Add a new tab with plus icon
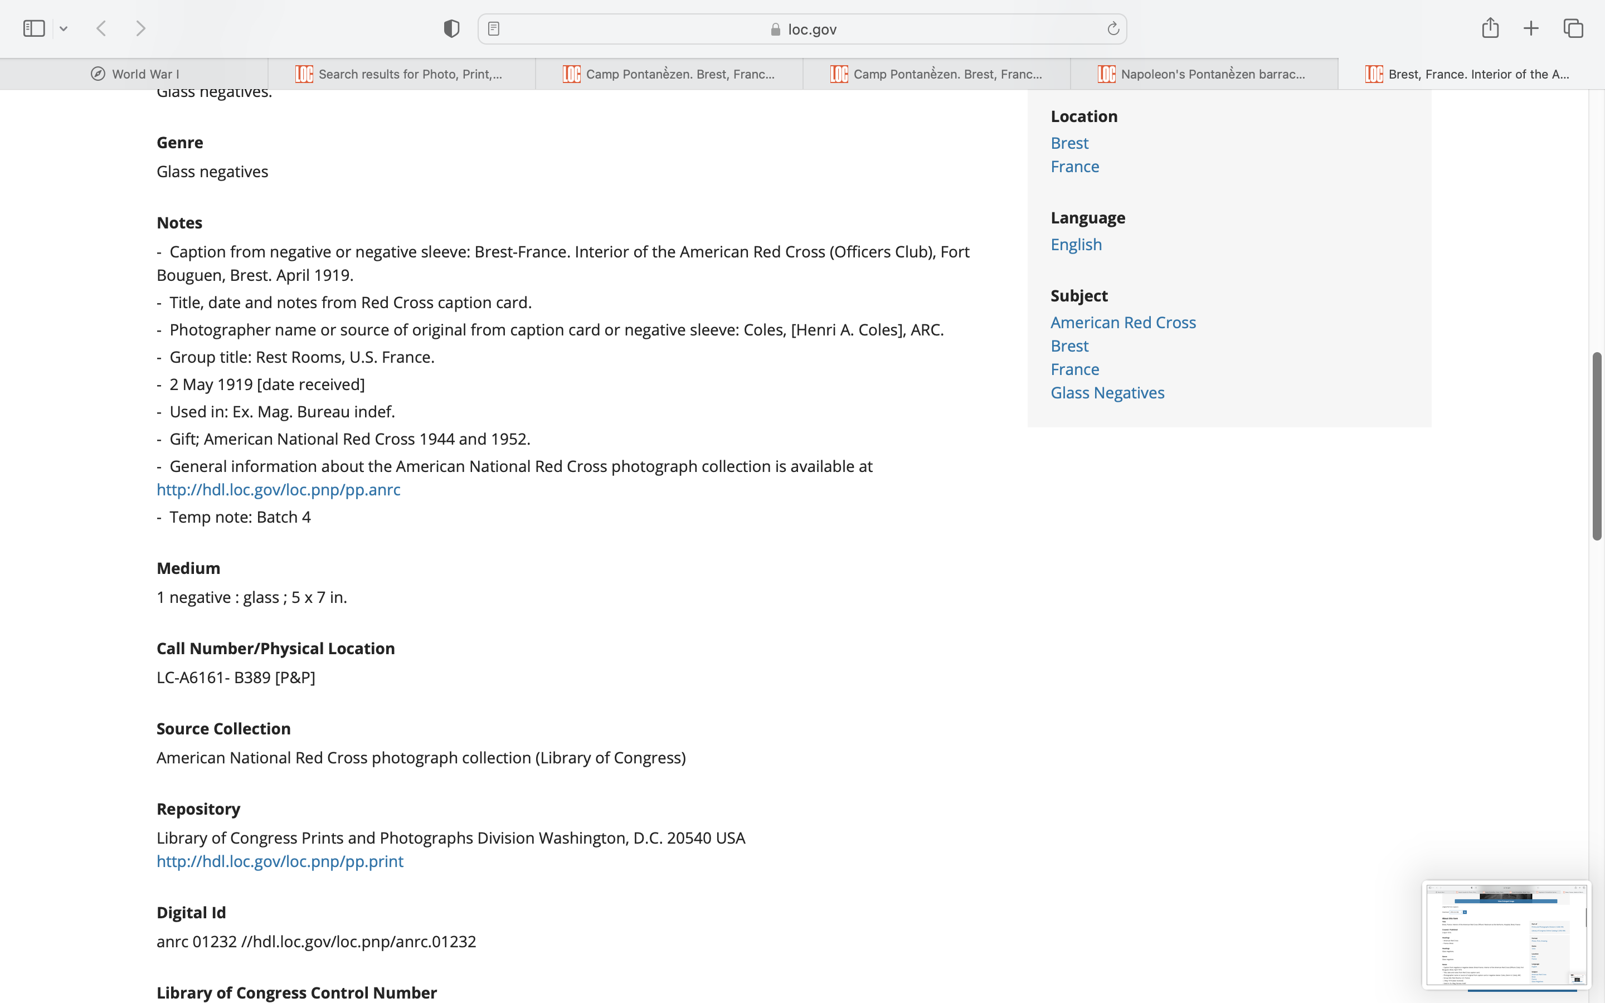The height and width of the screenshot is (1003, 1605). 1531,28
